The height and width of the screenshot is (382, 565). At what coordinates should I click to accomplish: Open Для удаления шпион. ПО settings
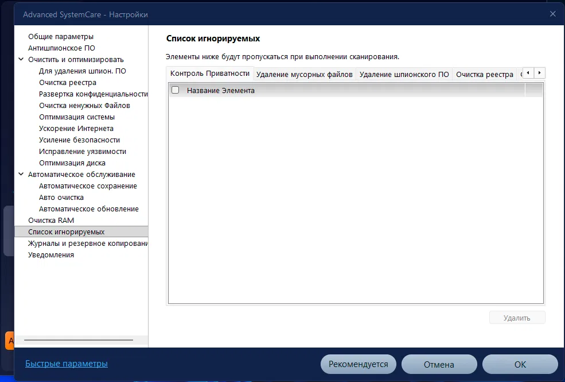point(83,71)
